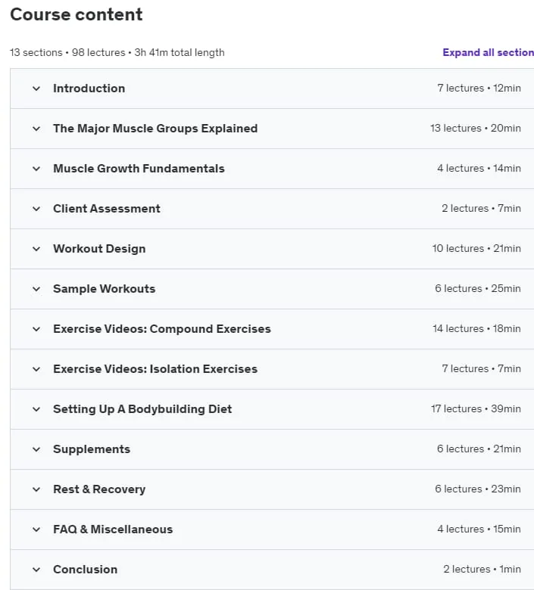Image resolution: width=534 pixels, height=590 pixels.
Task: Expand FAQ & Miscellaneous chevron
Action: click(36, 529)
